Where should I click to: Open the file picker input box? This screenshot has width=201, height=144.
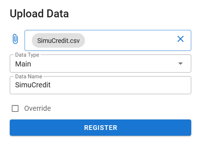[108, 40]
